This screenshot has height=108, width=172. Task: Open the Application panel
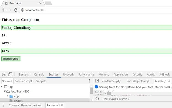(121, 75)
